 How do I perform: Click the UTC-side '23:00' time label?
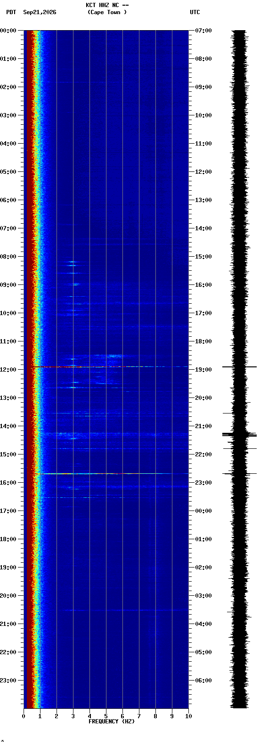(203, 483)
